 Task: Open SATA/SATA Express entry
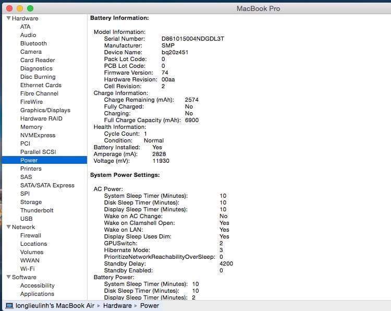click(47, 185)
